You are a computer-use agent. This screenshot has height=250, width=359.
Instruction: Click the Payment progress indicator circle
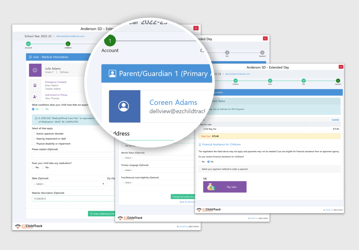click(x=338, y=81)
